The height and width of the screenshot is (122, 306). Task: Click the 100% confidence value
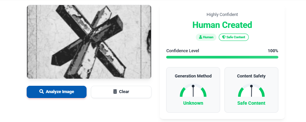273,51
